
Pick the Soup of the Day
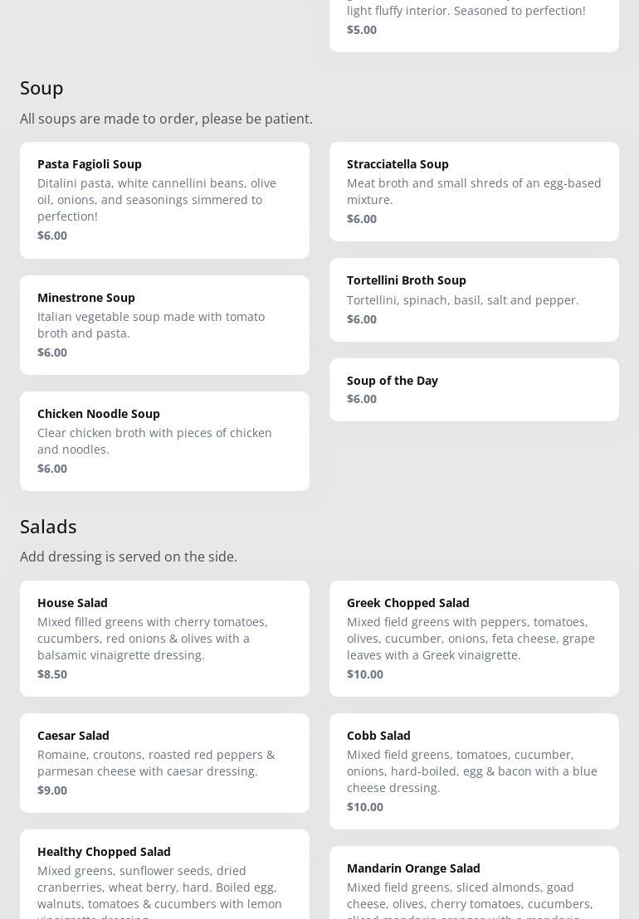point(474,389)
